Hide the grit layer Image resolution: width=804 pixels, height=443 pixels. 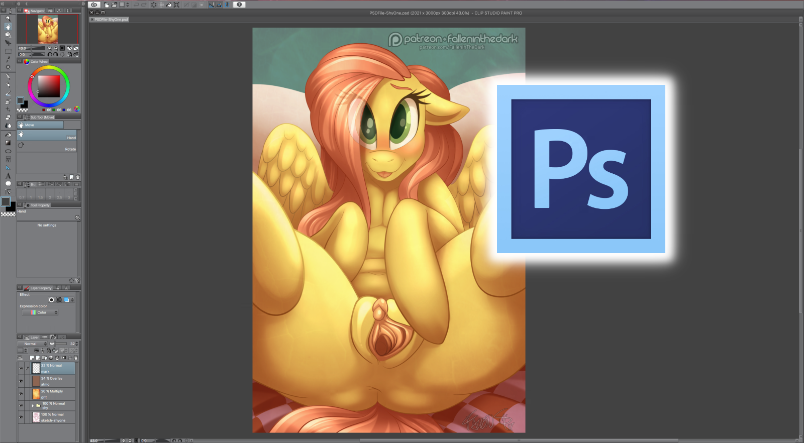[x=21, y=394]
